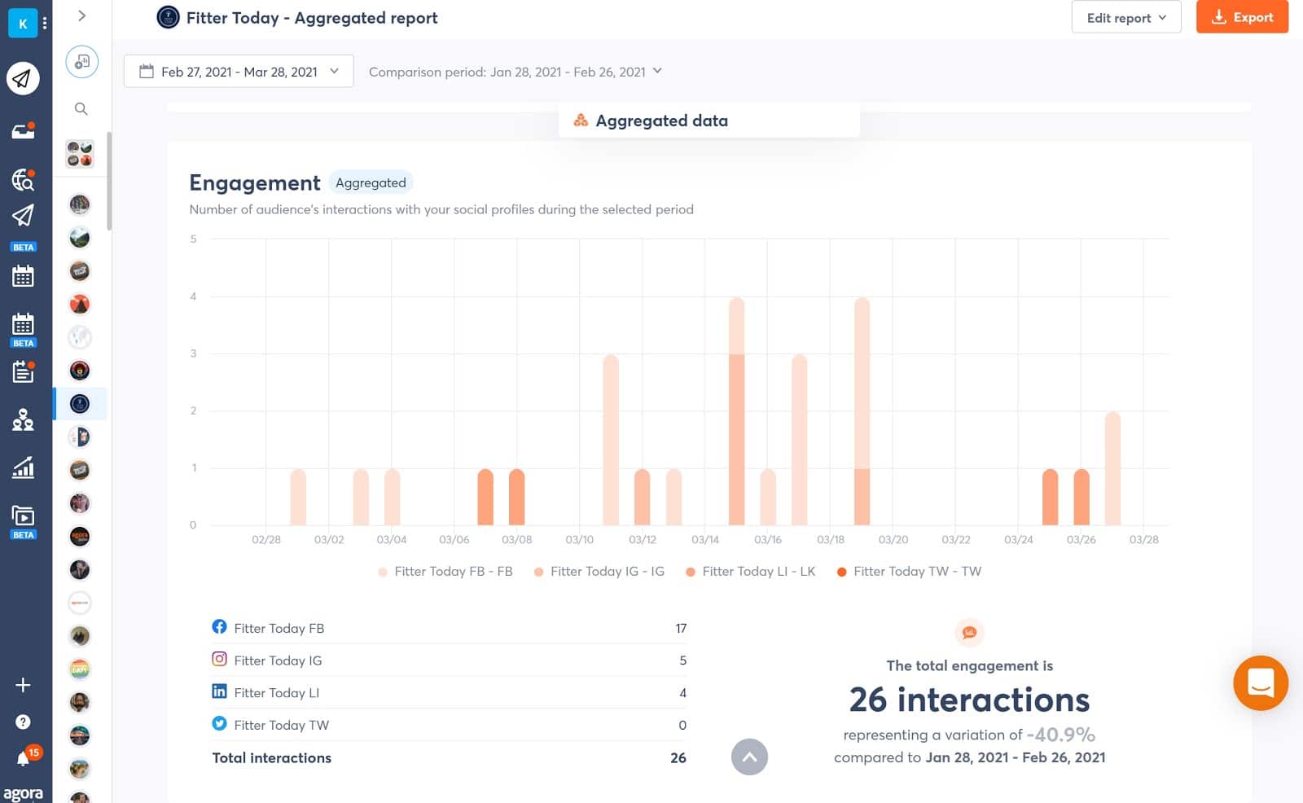Image resolution: width=1303 pixels, height=803 pixels.
Task: Click the Twitter icon beside Fitter Today TW
Action: click(219, 723)
